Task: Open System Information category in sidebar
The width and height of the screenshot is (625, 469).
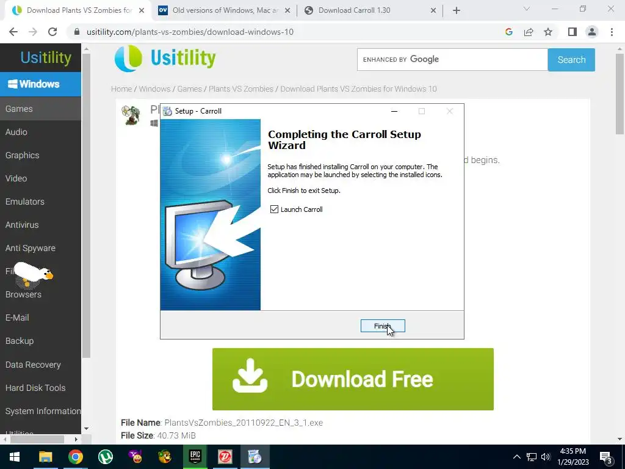Action: pyautogui.click(x=40, y=411)
